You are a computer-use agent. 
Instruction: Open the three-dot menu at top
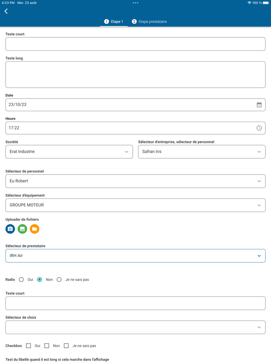pyautogui.click(x=135, y=3)
